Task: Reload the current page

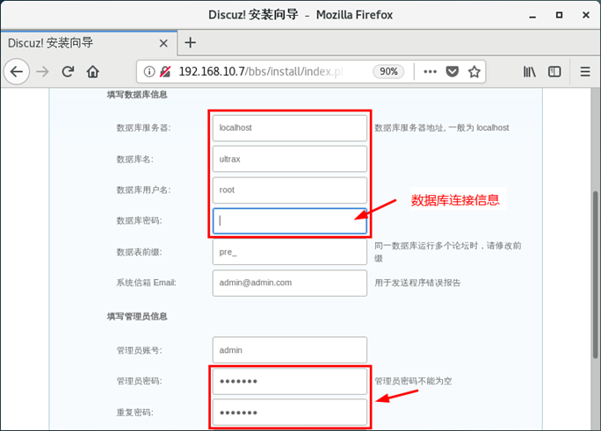Action: 68,72
